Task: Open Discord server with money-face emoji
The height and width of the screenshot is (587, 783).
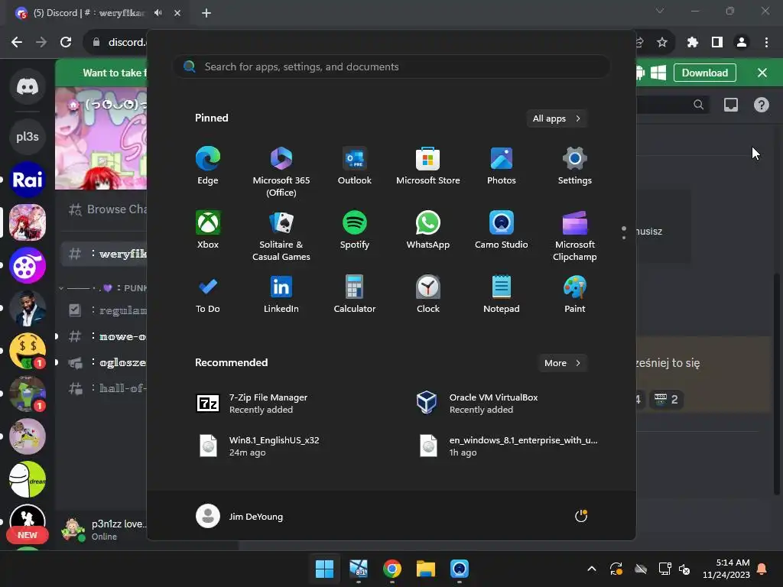Action: pyautogui.click(x=28, y=351)
